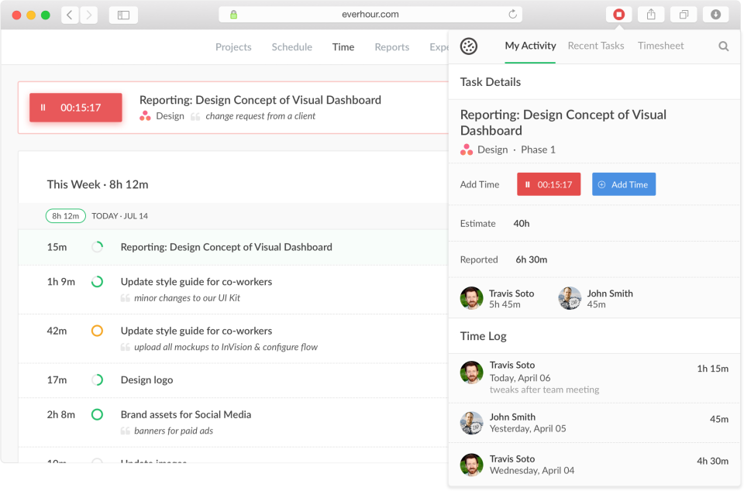The height and width of the screenshot is (491, 744).
Task: Click 'tweaks after team meeting' comment
Action: [544, 390]
